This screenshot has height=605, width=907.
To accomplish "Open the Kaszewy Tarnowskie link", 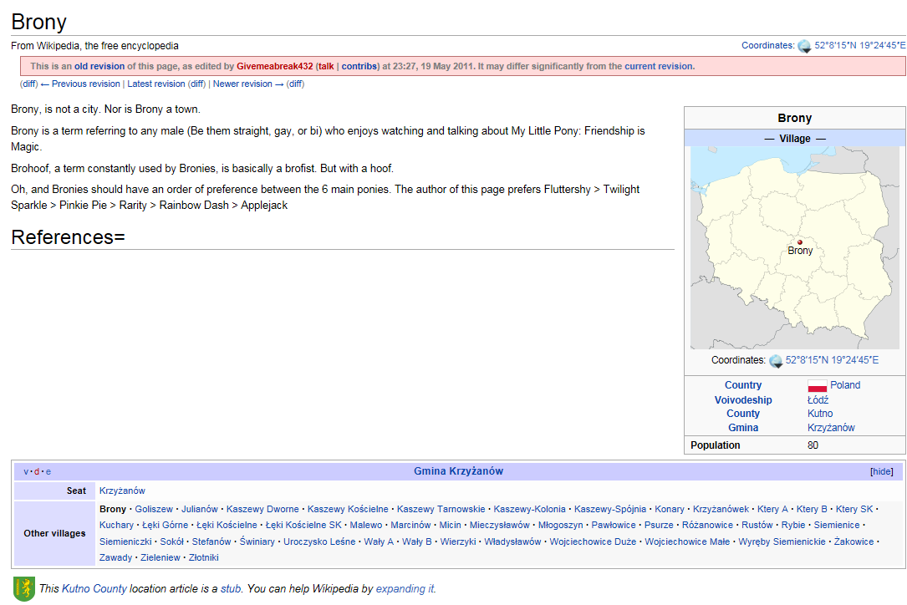I will pyautogui.click(x=441, y=509).
